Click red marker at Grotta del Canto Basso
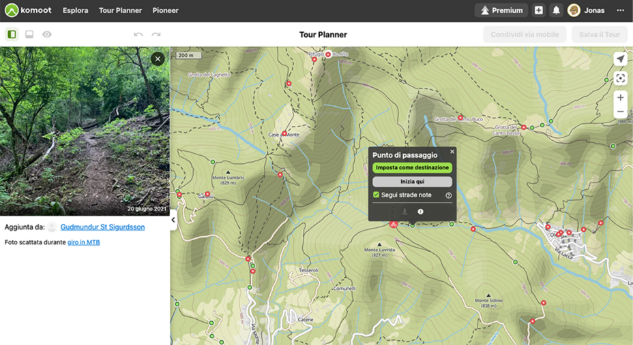 pyautogui.click(x=524, y=127)
